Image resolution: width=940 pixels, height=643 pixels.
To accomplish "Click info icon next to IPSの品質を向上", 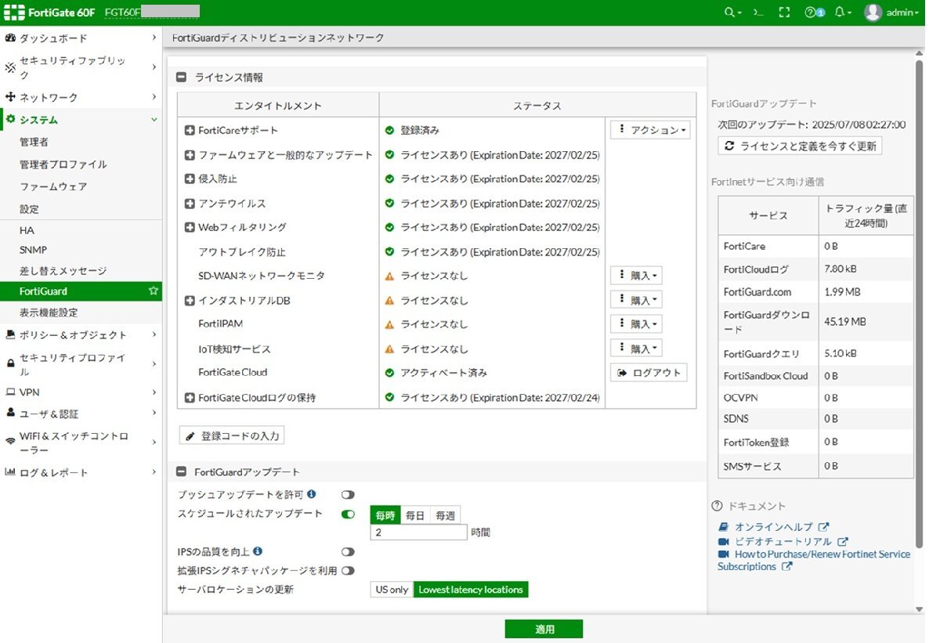I will (258, 551).
